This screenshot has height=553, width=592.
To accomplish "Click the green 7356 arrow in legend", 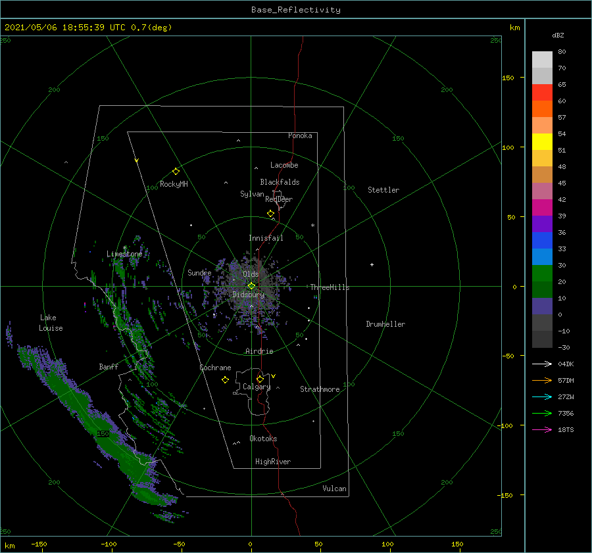I will [542, 414].
